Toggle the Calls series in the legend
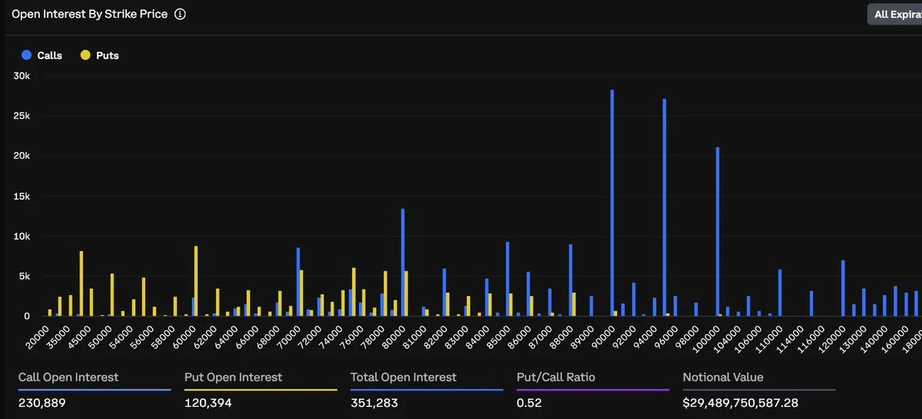The image size is (922, 419). click(42, 55)
